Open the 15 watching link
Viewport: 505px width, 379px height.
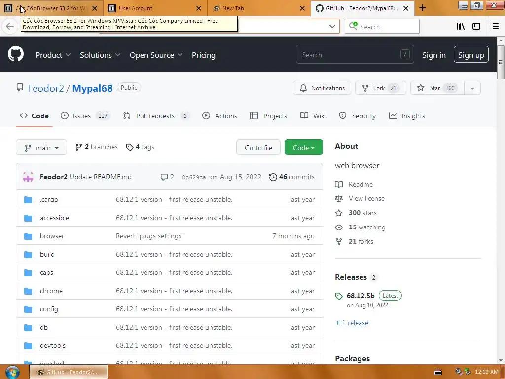(360, 227)
